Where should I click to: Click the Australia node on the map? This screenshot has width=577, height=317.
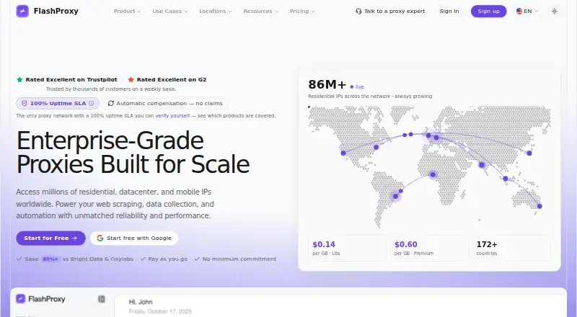coord(539,206)
